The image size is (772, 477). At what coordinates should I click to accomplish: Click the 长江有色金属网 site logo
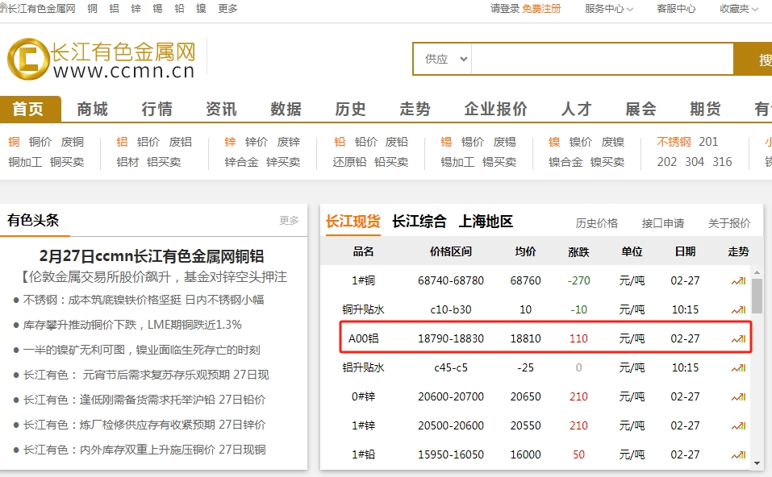(102, 60)
